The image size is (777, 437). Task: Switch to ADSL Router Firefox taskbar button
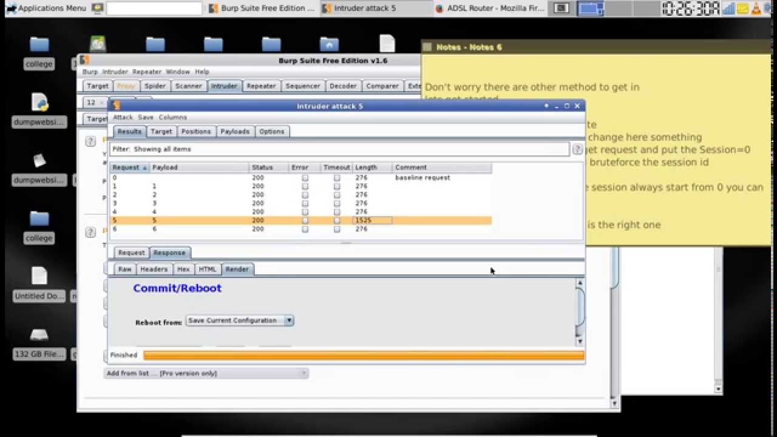tap(490, 8)
